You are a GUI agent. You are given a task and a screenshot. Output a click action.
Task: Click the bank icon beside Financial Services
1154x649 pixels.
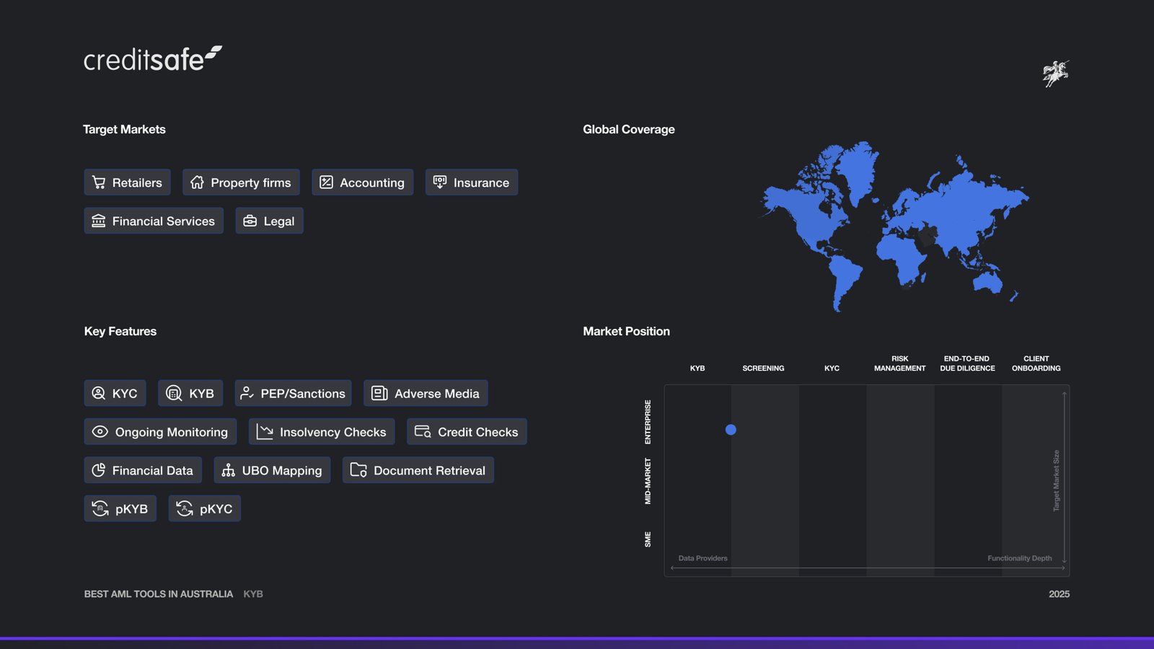[x=99, y=221]
